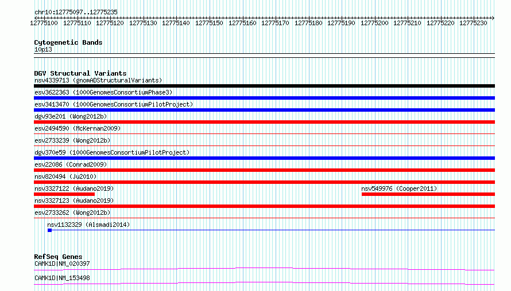Viewport: 511px width, 291px height.
Task: Open variant esv3622363 label
Action: coord(103,92)
